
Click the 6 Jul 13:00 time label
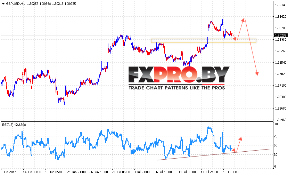tap(164, 172)
